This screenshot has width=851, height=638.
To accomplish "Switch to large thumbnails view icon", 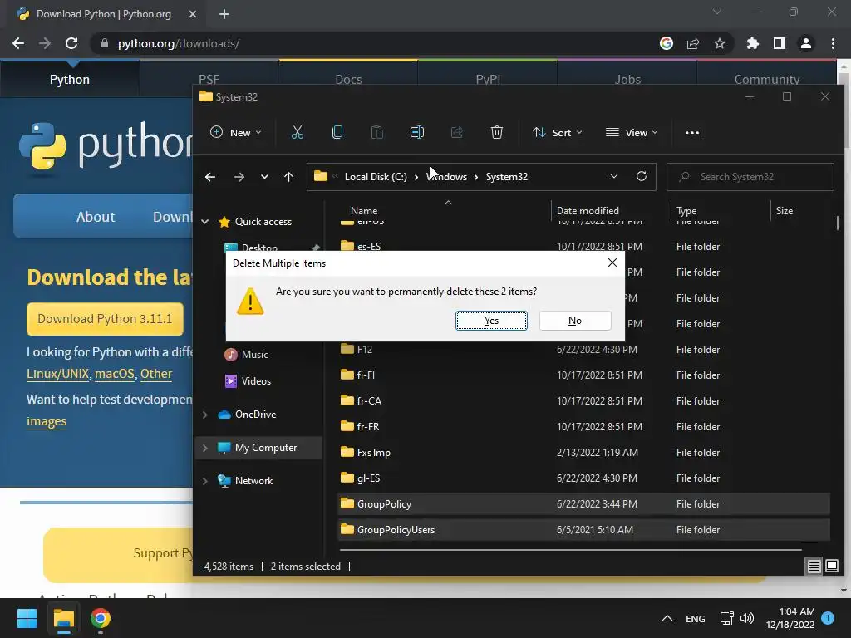I will (831, 567).
